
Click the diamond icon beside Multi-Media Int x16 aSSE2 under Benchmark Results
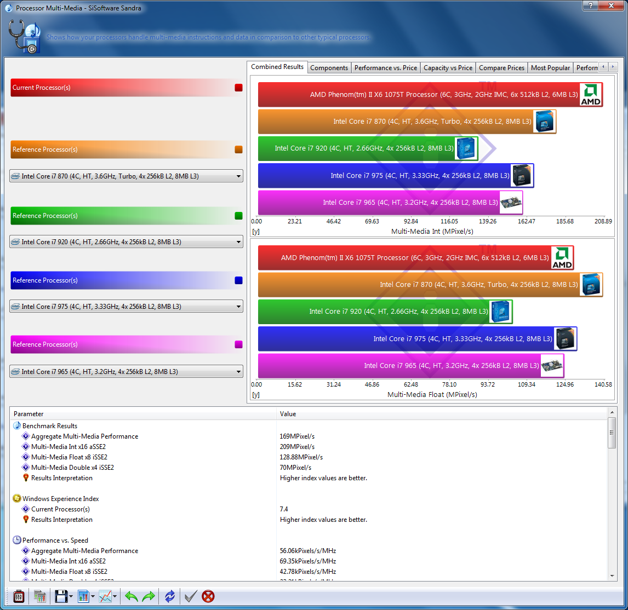point(26,446)
